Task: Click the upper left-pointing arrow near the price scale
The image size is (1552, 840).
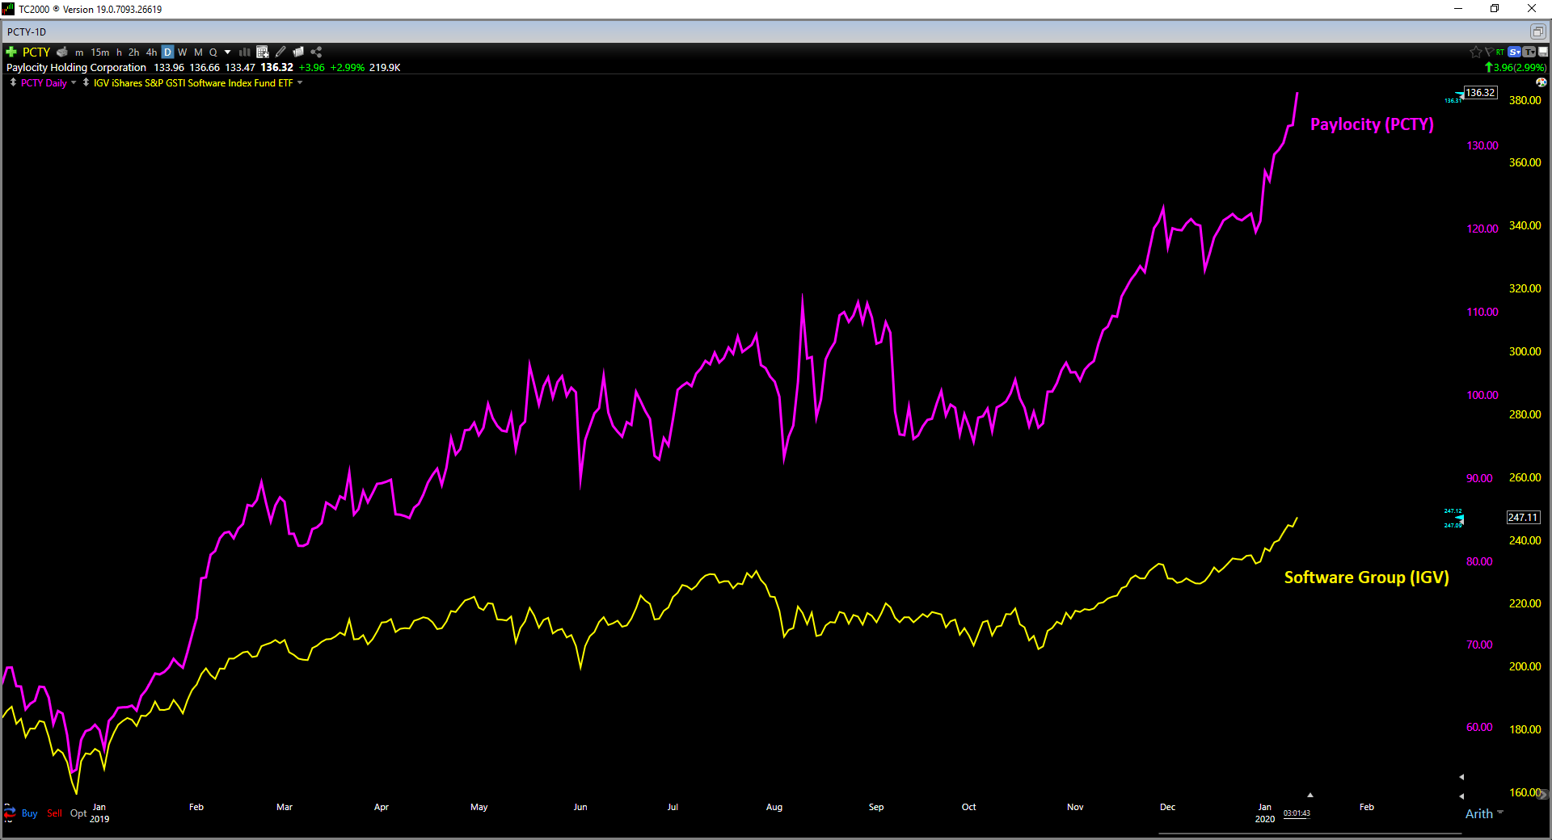Action: [x=1461, y=777]
